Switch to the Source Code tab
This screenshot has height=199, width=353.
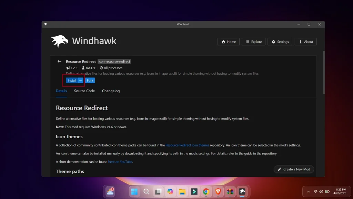point(84,91)
